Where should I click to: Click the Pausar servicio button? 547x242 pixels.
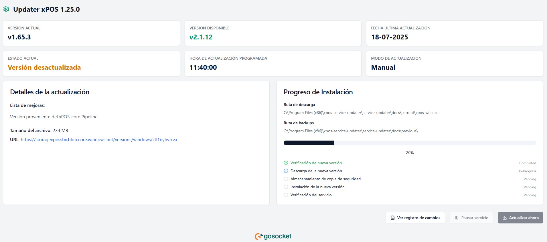coord(471,218)
